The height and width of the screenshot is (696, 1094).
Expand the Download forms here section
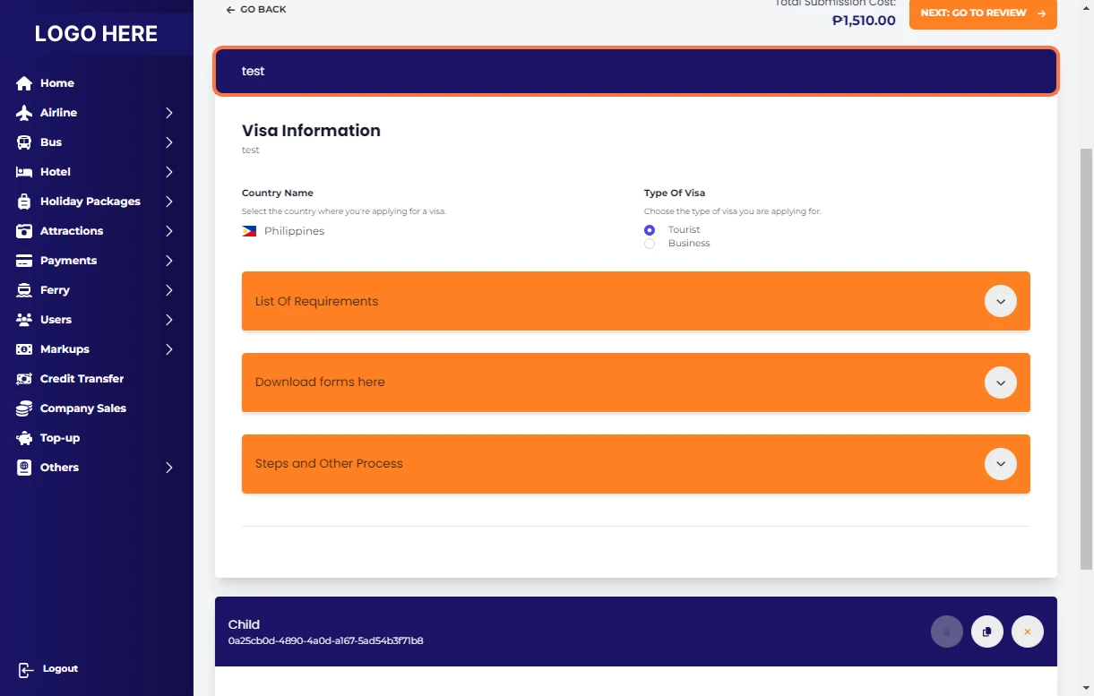(x=1000, y=382)
